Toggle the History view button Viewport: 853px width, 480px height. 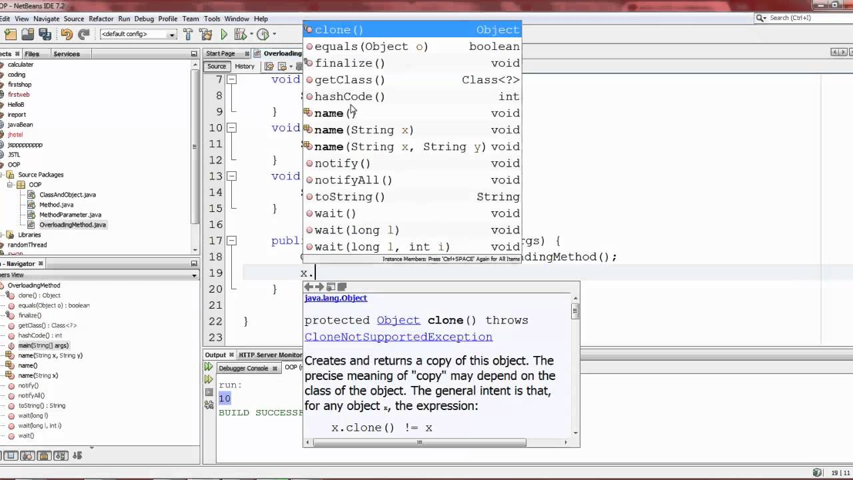[x=245, y=66]
